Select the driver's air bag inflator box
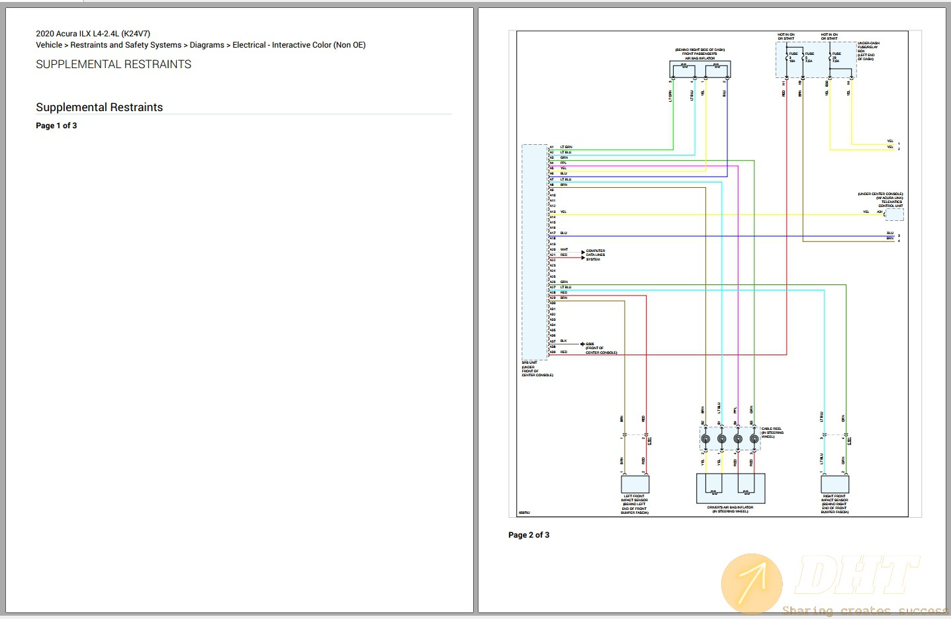Screen dimensions: 951x619 (731, 489)
